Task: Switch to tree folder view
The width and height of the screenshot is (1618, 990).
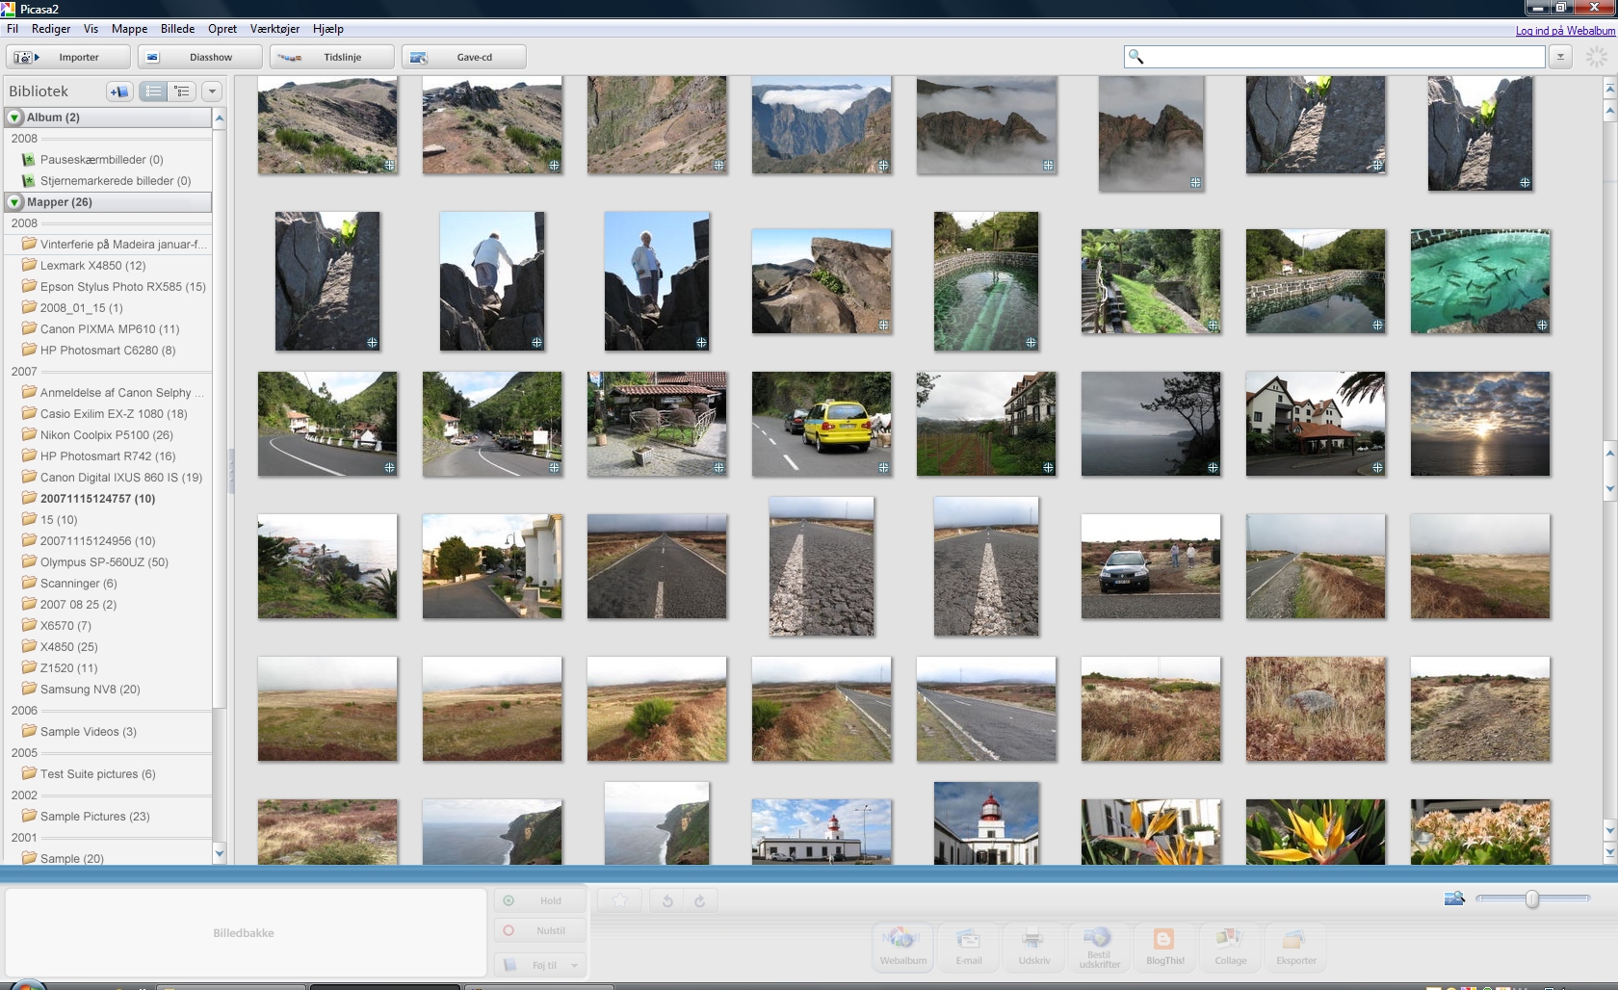Action: [x=181, y=91]
